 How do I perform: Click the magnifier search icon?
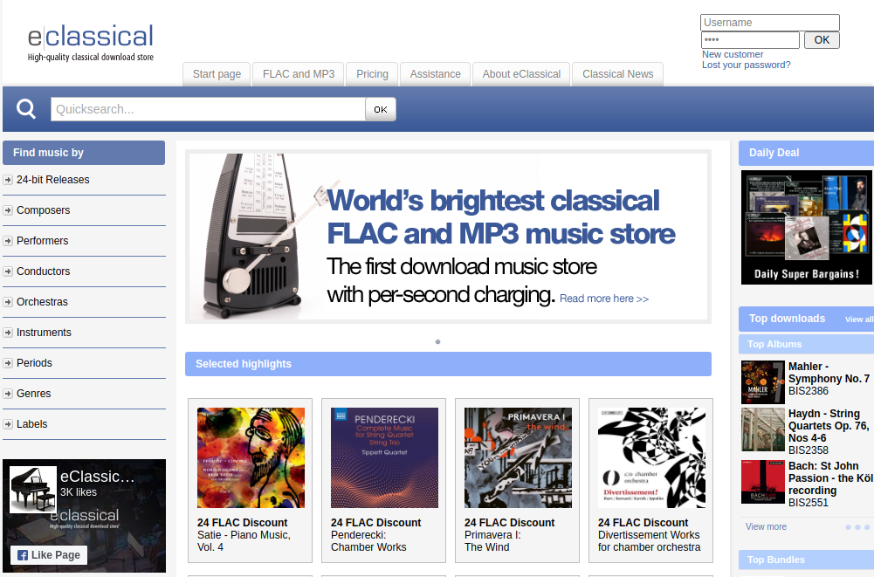click(25, 109)
